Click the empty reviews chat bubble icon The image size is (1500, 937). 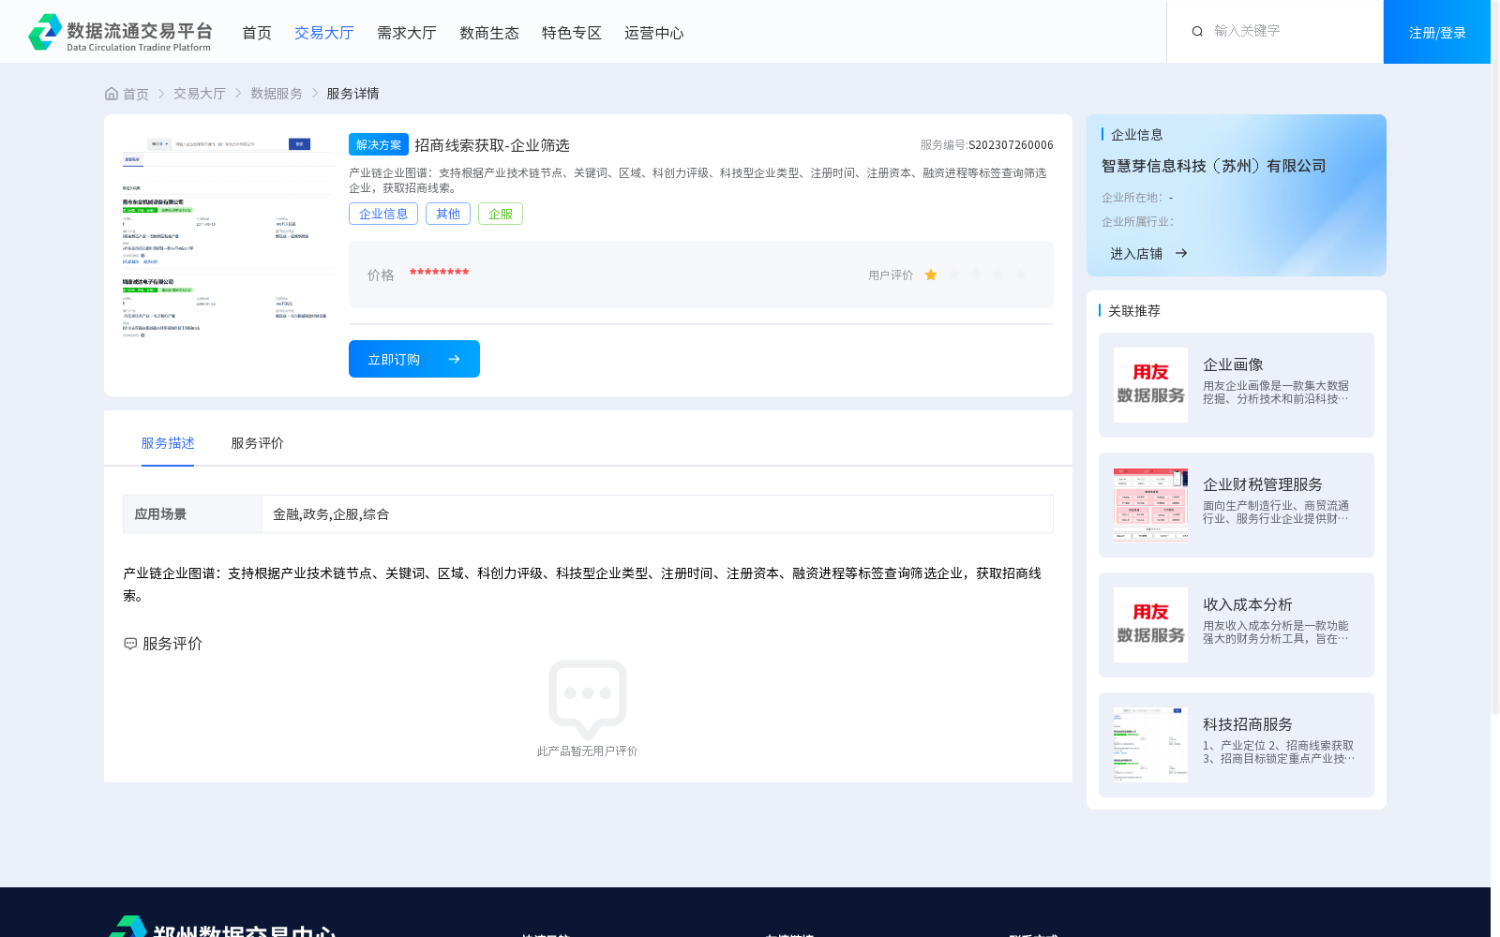[588, 699]
